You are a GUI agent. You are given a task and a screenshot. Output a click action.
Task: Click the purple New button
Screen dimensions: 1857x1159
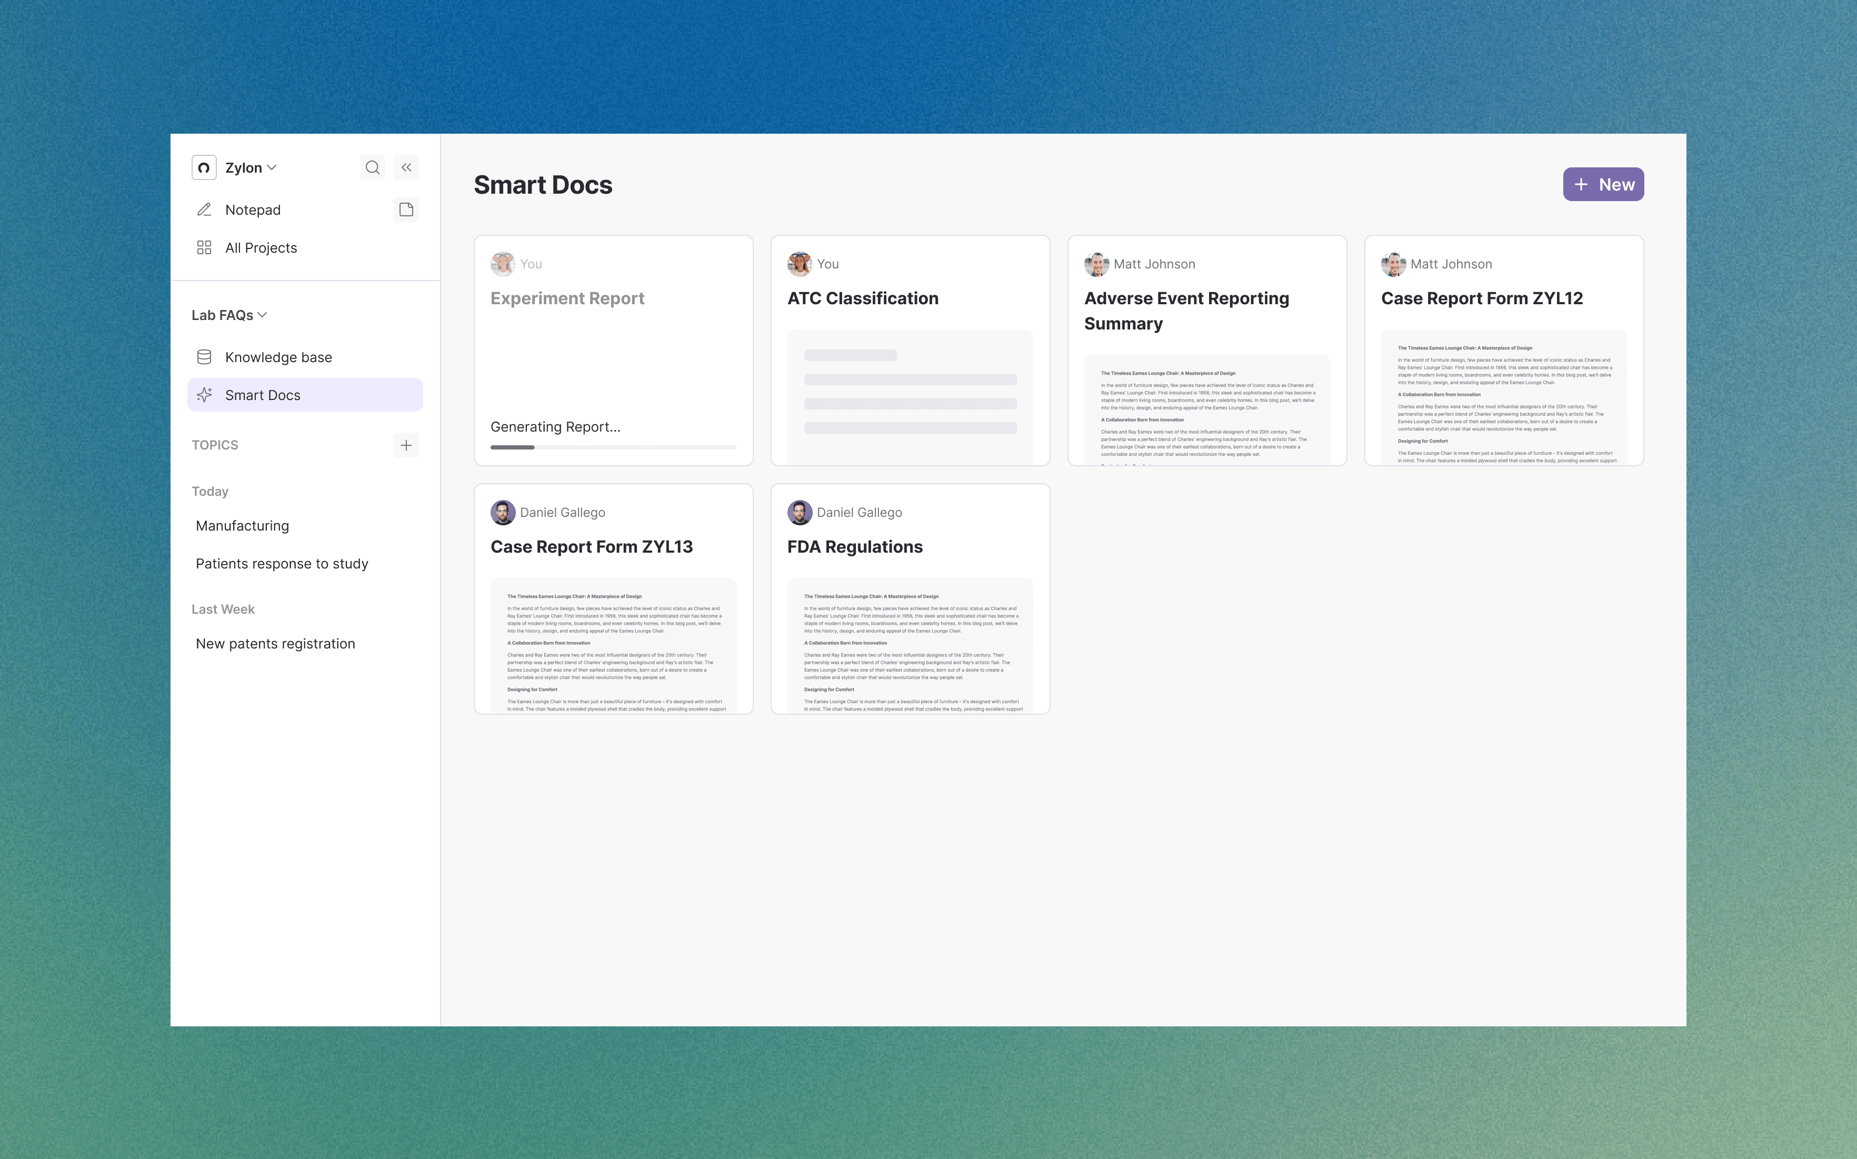coord(1603,185)
